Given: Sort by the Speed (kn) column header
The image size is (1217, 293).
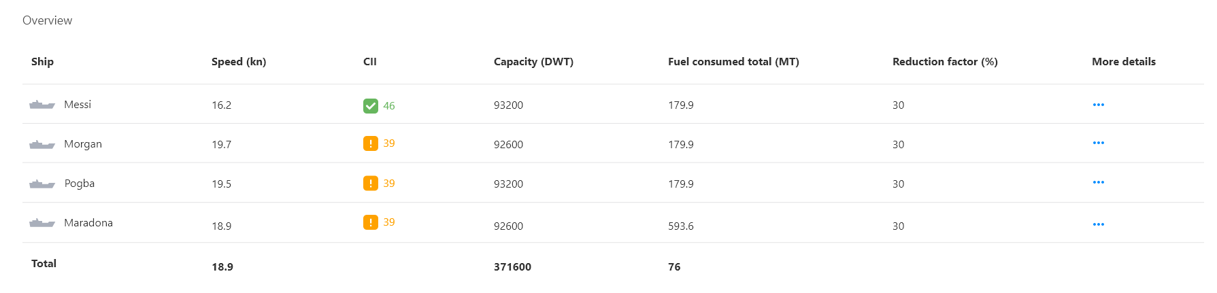Looking at the screenshot, I should 239,62.
